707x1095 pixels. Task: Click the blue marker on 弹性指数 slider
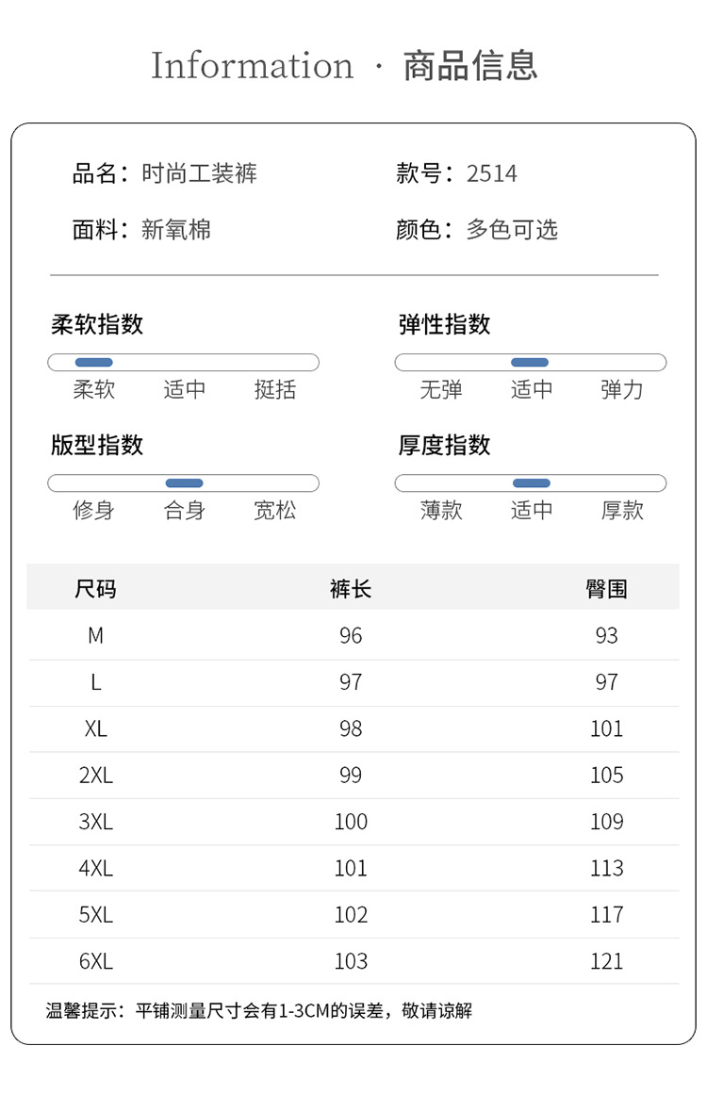coord(530,363)
